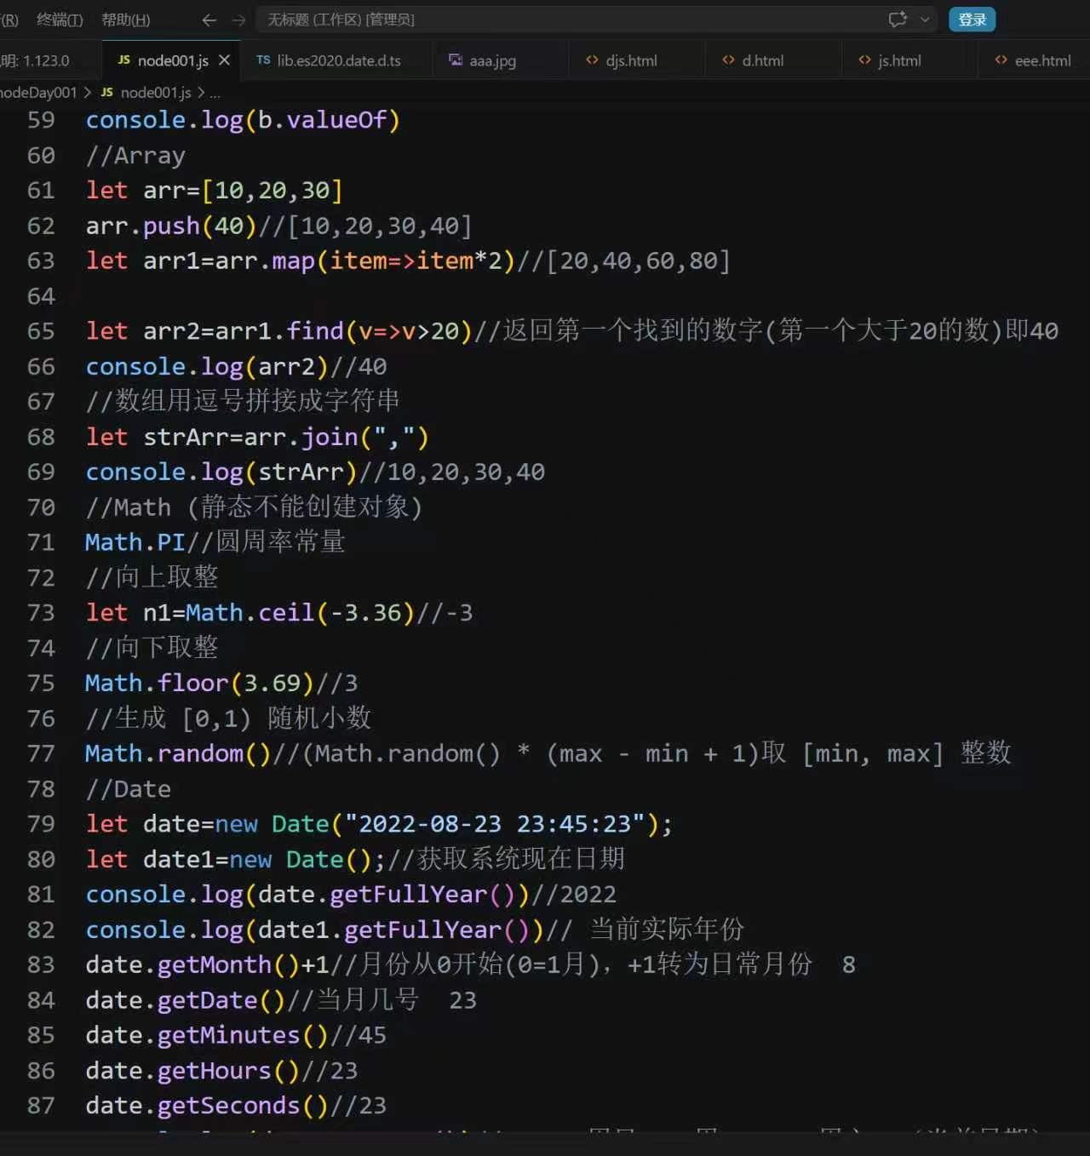Close the node001.js tab
Image resolution: width=1090 pixels, height=1156 pixels.
pos(224,60)
